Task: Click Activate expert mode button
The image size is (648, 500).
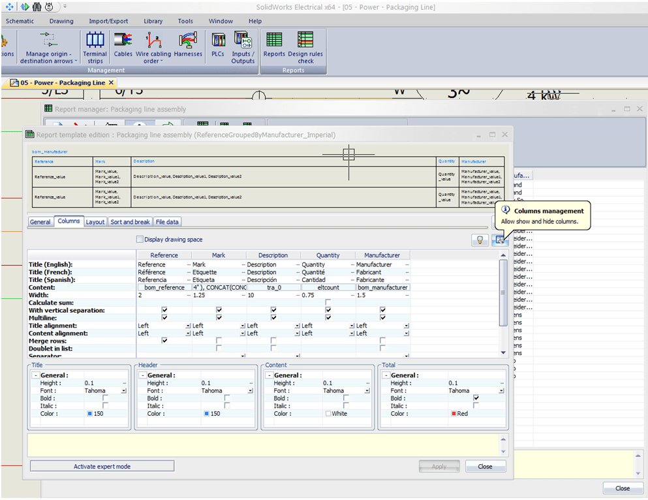Action: (102, 467)
